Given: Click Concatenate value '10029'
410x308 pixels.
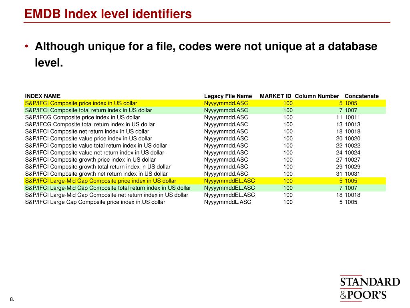Looking at the screenshot, I should click(x=352, y=167).
